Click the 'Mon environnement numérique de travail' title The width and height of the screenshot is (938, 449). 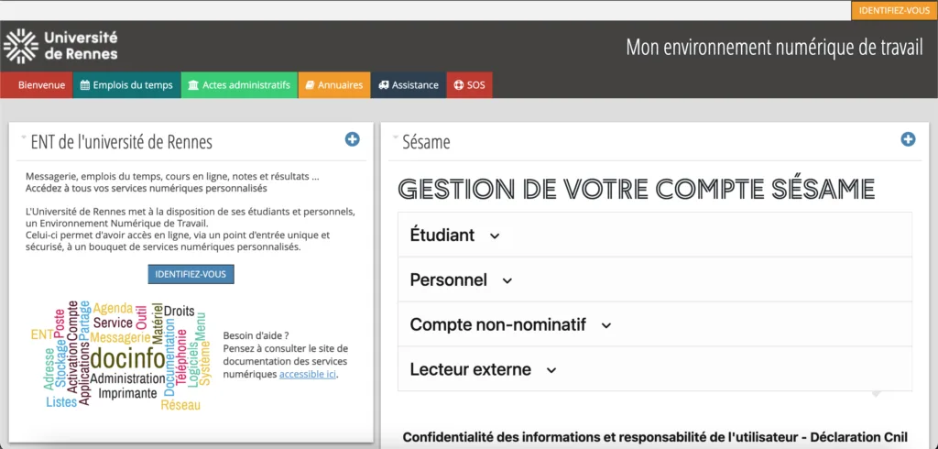774,48
